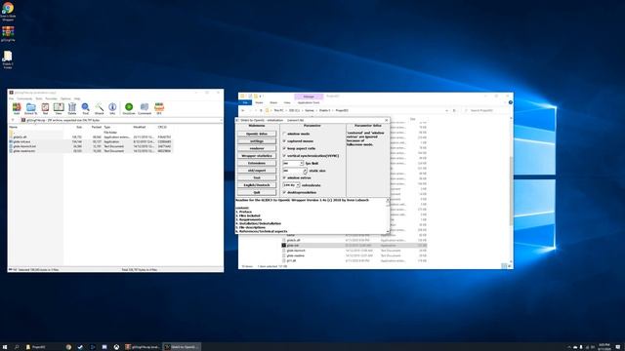Screen dimensions: 625x351
Task: Open the refreshrate dropdown
Action: coord(298,185)
